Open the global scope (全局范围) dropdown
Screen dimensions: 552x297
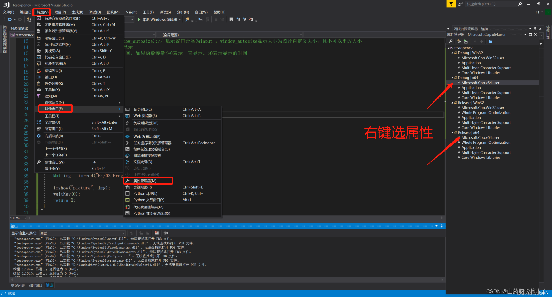point(301,35)
